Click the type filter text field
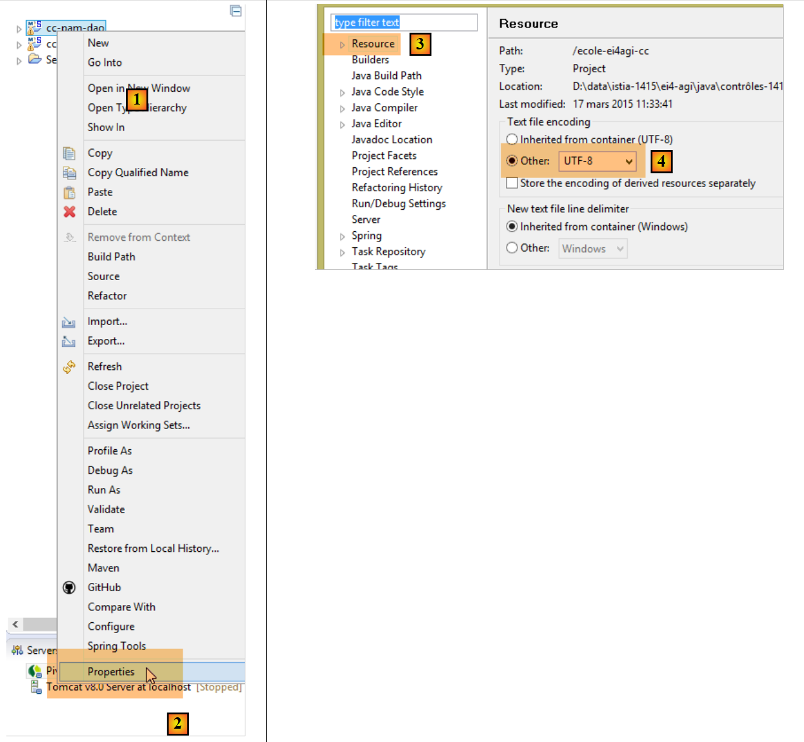The height and width of the screenshot is (742, 804). (404, 22)
